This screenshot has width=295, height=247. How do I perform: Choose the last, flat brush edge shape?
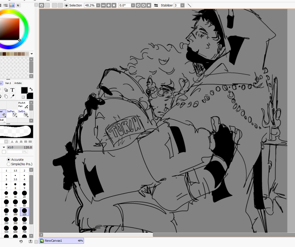(30, 141)
